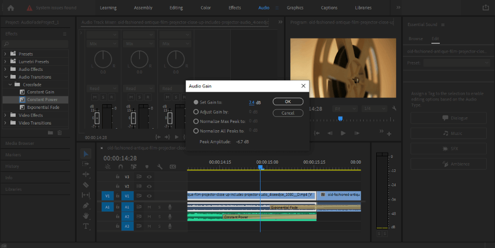The image size is (495, 248).
Task: Select the Type tool
Action: (x=85, y=226)
